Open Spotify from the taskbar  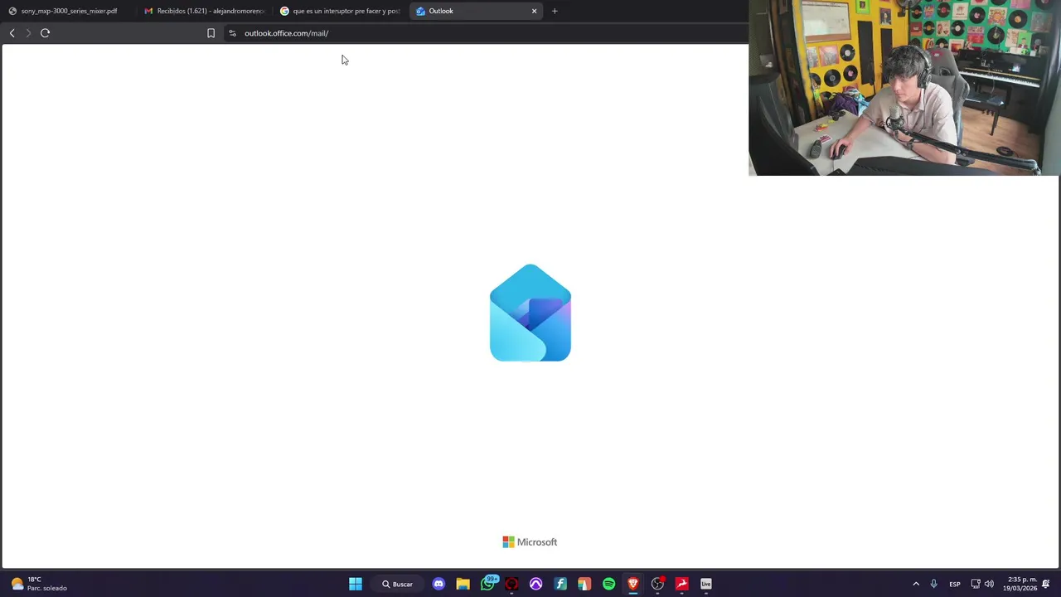pyautogui.click(x=608, y=584)
